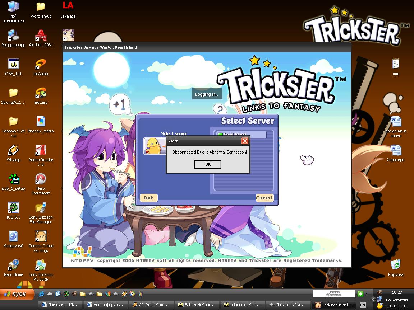The image size is (414, 310).
Task: Switch to the Аниме-форум taskbar window
Action: [106, 305]
